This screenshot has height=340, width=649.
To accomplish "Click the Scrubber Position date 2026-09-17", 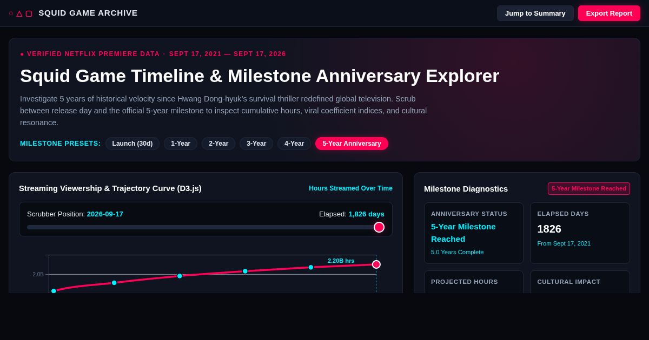I will 105,214.
